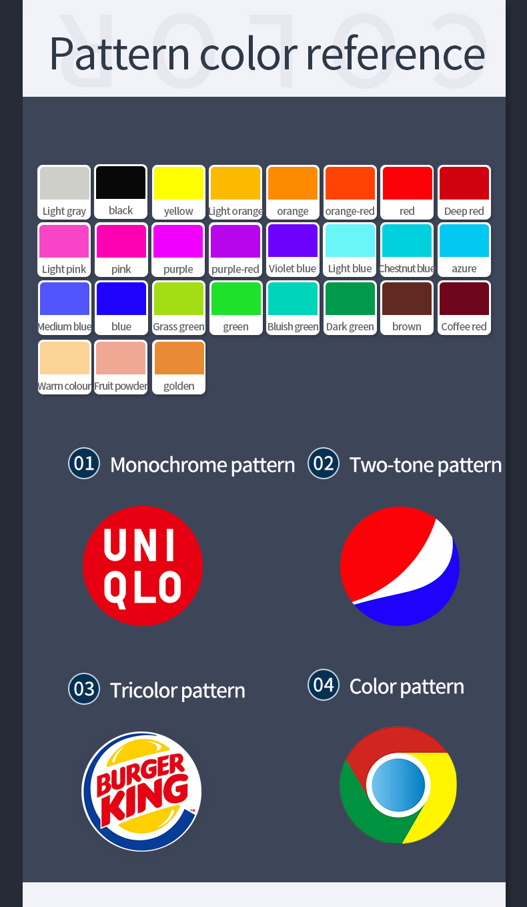Viewport: 527px width, 907px height.
Task: Click the Monochrome pattern heading
Action: point(202,465)
